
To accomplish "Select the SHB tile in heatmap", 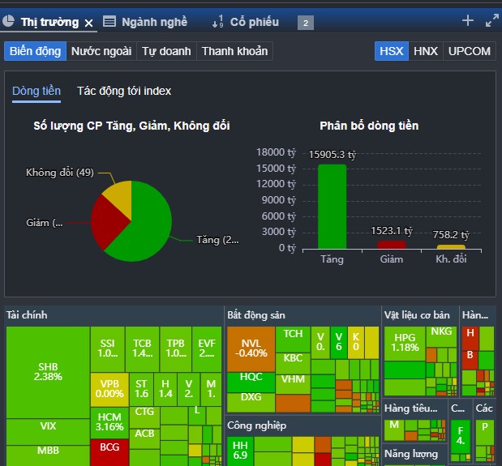I will (x=47, y=371).
